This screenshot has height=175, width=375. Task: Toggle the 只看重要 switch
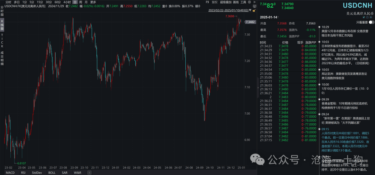372,22
